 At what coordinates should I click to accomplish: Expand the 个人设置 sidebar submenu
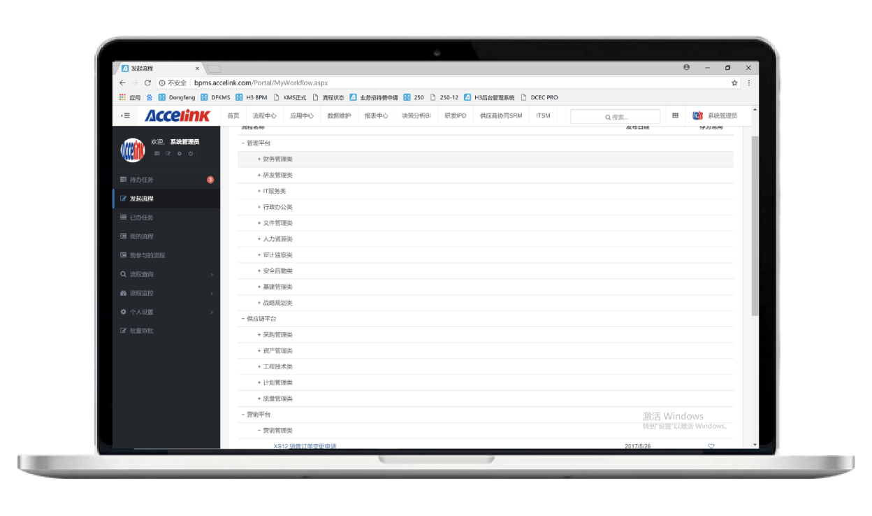point(166,312)
